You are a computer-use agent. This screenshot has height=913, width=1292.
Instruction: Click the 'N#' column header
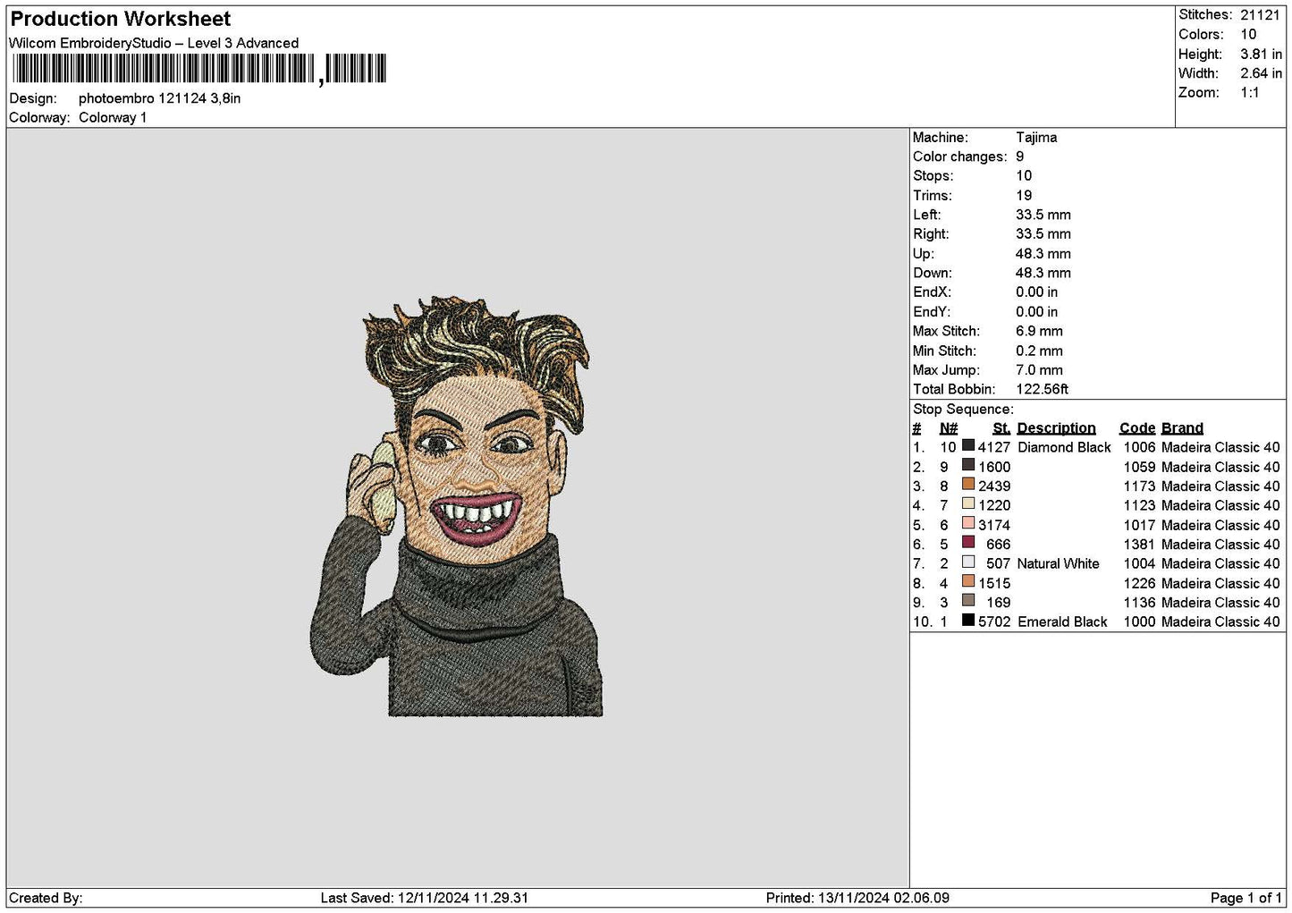949,428
